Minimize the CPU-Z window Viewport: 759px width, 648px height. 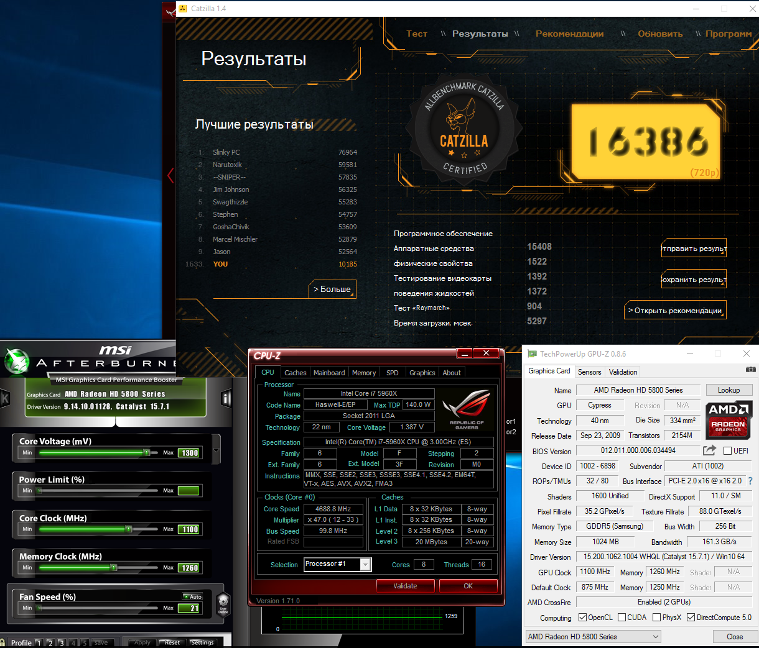pyautogui.click(x=465, y=354)
